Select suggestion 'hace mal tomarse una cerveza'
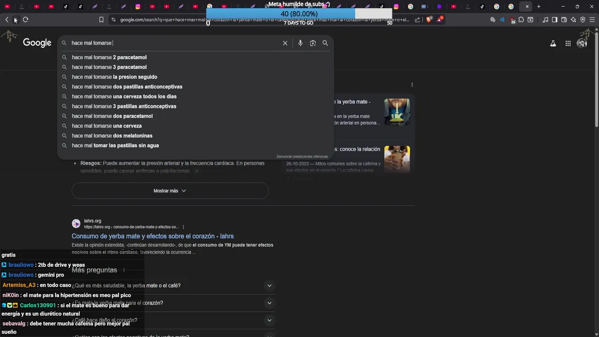 tap(195, 126)
